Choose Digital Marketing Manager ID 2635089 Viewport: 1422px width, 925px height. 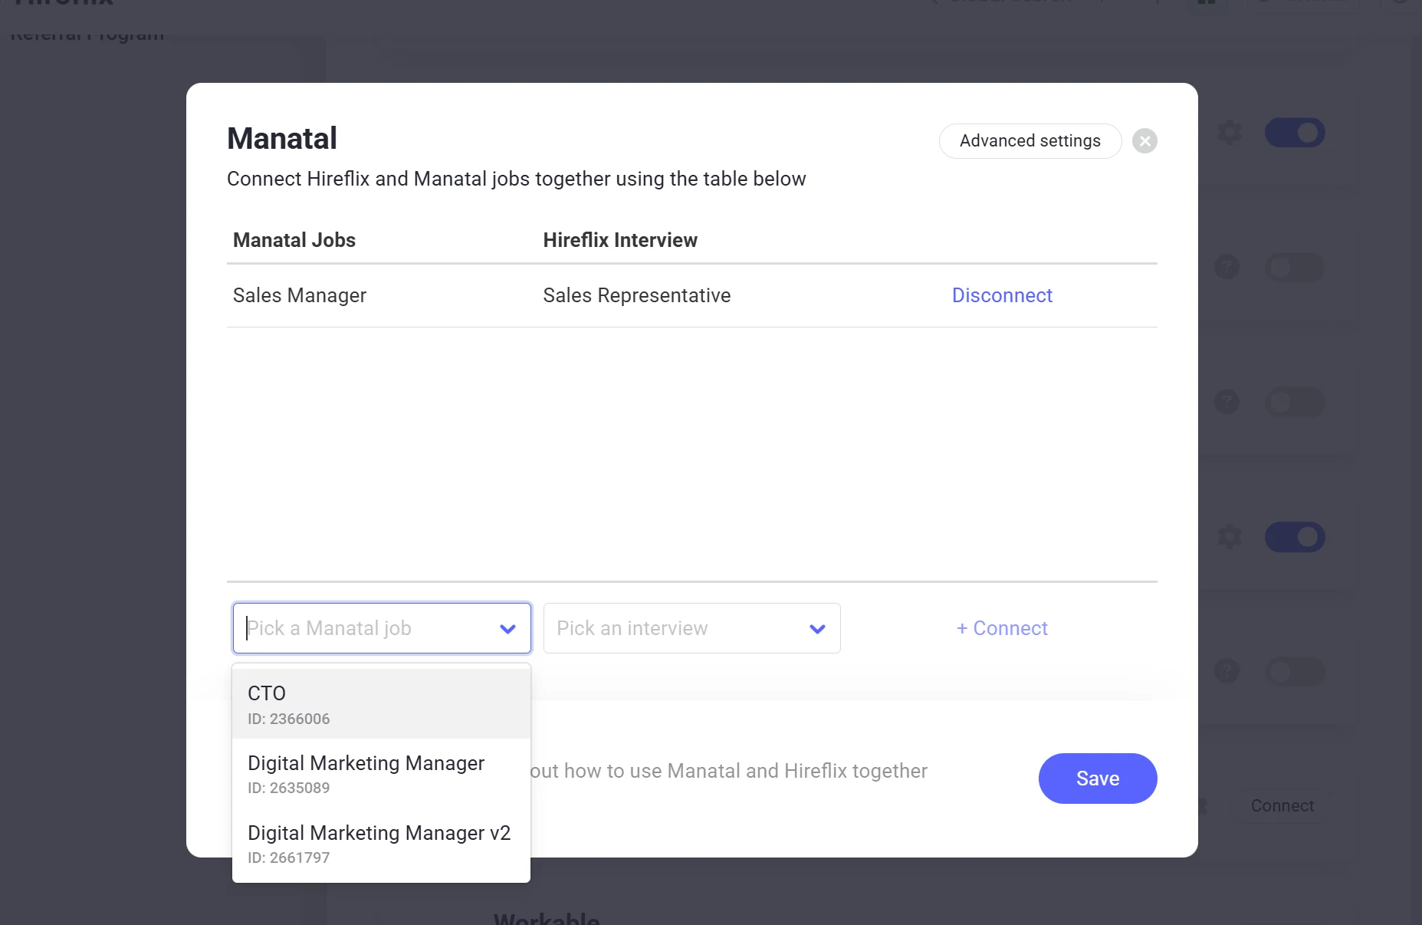381,774
